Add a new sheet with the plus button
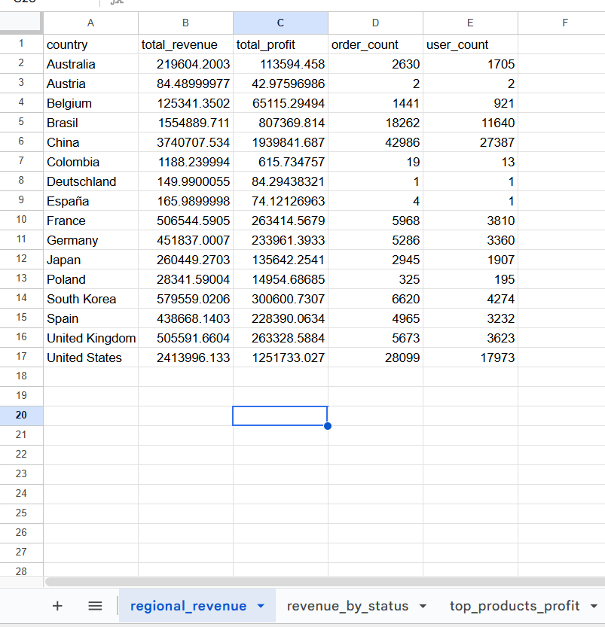Image resolution: width=605 pixels, height=627 pixels. click(x=57, y=606)
